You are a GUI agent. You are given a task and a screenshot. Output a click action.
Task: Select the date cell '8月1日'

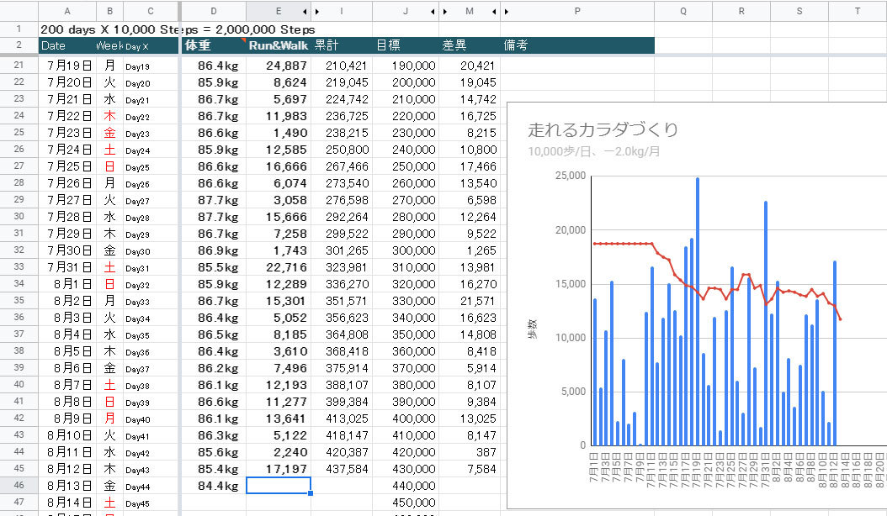[x=67, y=284]
